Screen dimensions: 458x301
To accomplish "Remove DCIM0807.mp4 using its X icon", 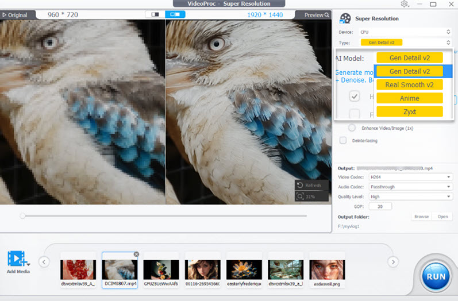I will click(x=136, y=254).
